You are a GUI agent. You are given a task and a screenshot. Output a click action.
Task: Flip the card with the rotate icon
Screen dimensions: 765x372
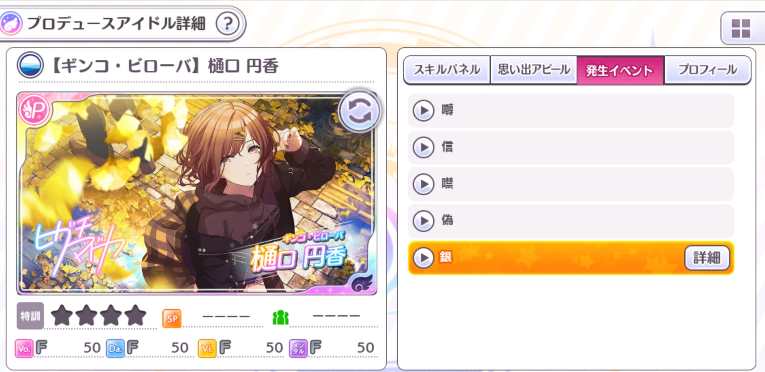359,111
